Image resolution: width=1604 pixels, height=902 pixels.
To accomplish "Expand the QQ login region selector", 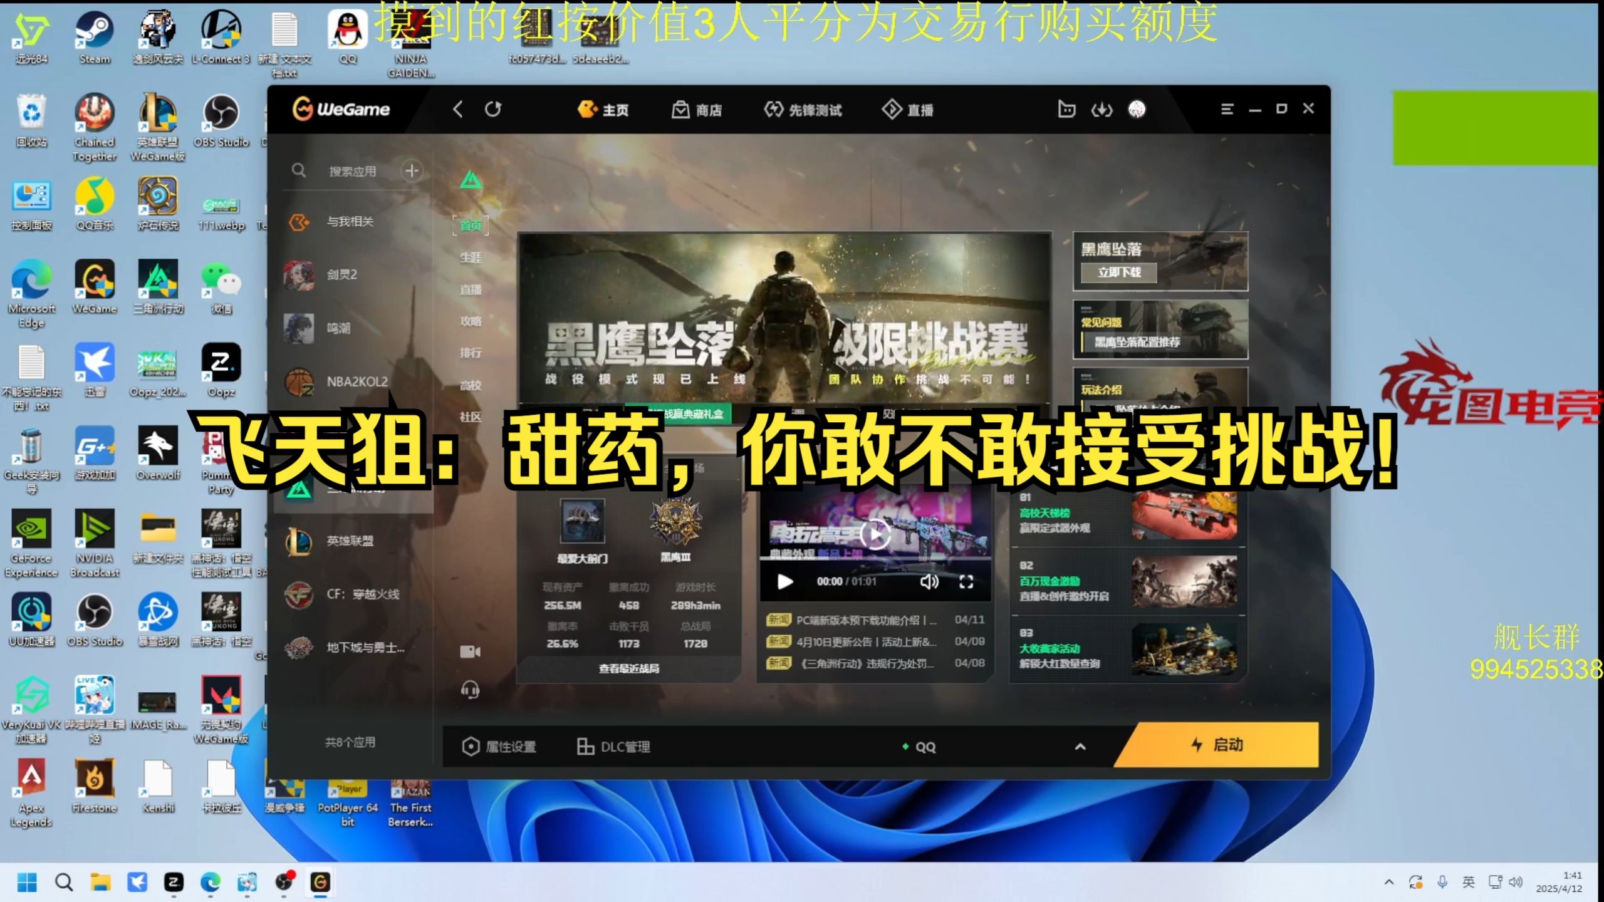I will [x=1080, y=747].
